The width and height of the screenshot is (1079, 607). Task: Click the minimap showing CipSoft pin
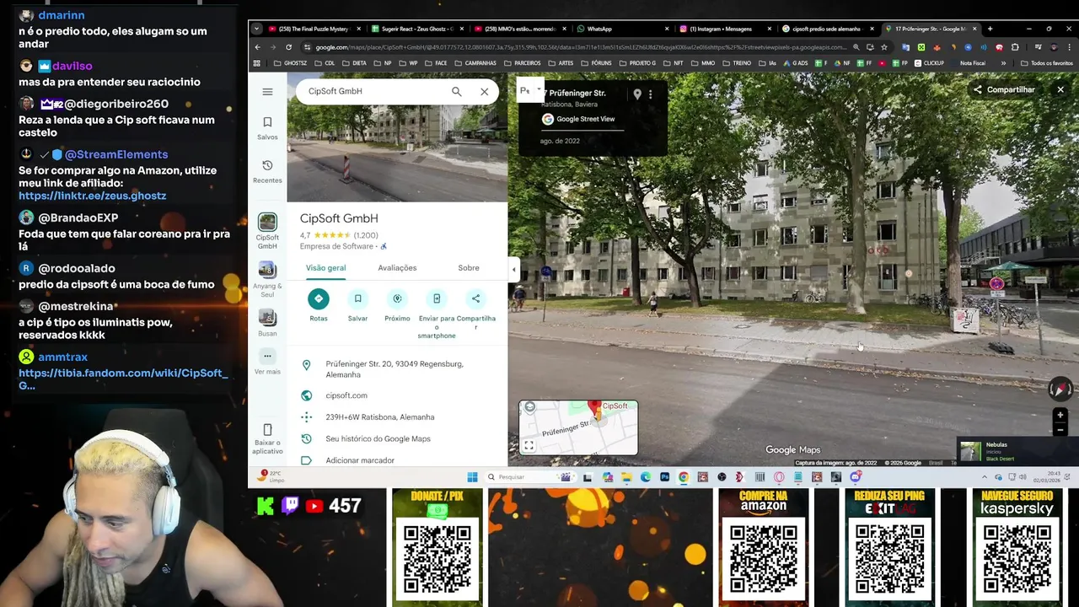click(578, 427)
